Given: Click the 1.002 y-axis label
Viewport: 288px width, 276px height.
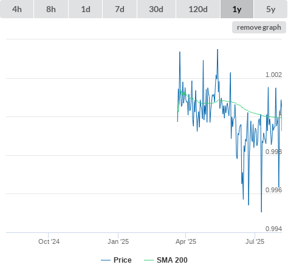Looking at the screenshot, I should 273,75.
